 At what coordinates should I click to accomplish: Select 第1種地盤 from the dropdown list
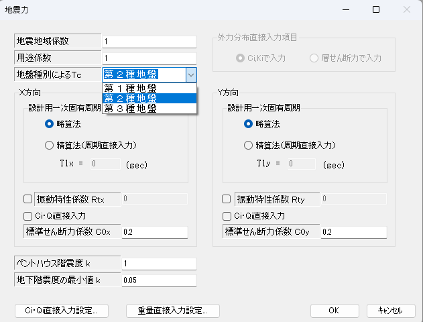click(x=149, y=89)
